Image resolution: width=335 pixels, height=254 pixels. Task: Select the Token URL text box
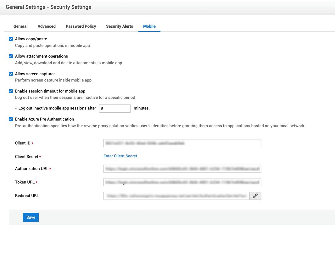click(182, 182)
